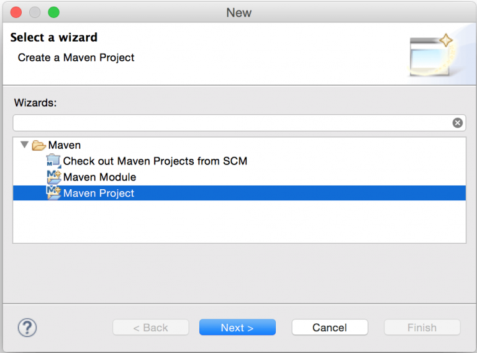
Task: Collapse the Maven folder disclosure triangle
Action: (x=24, y=145)
